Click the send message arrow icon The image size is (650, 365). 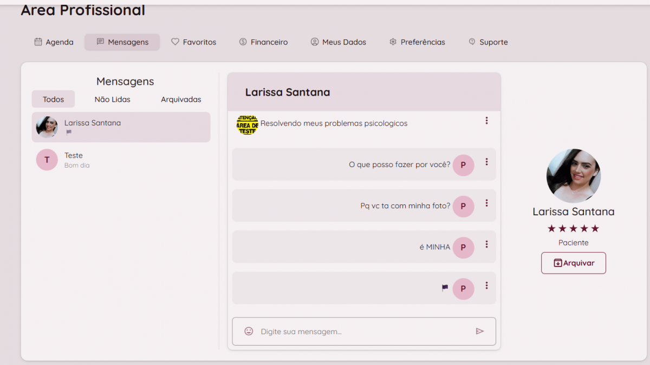(479, 331)
